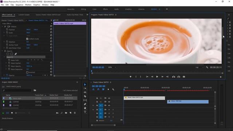Click the Lift button in program monitor
Image resolution: width=233 pixels, height=131 pixels.
click(173, 77)
